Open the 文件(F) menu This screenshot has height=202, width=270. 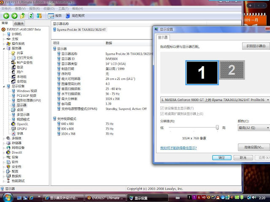pos(6,8)
